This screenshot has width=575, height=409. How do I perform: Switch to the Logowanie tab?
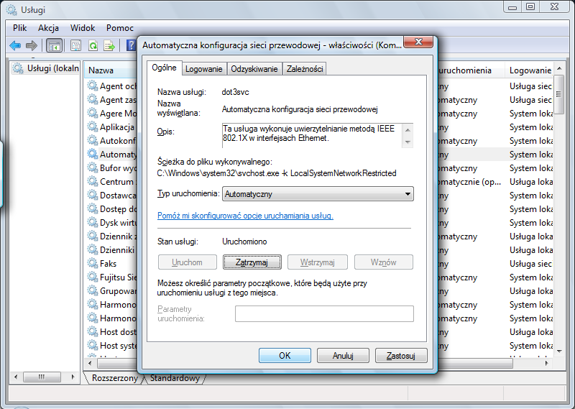203,69
